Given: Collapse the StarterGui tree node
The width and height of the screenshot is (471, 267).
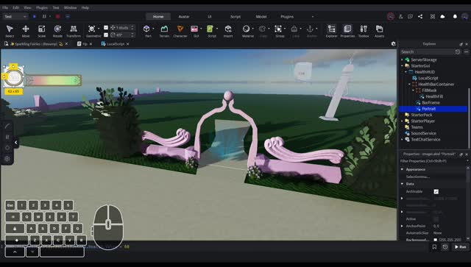Looking at the screenshot, I should 402,65.
